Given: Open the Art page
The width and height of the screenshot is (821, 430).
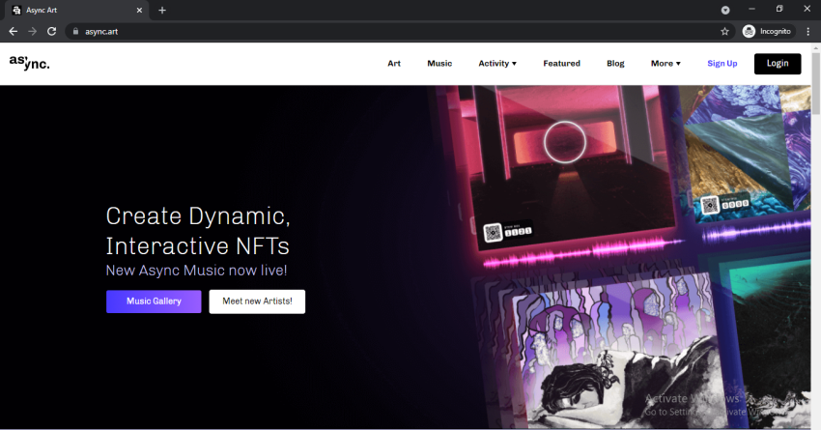Looking at the screenshot, I should (394, 64).
